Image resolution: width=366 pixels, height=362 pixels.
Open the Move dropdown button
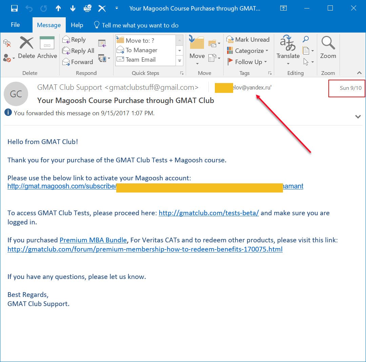197,50
